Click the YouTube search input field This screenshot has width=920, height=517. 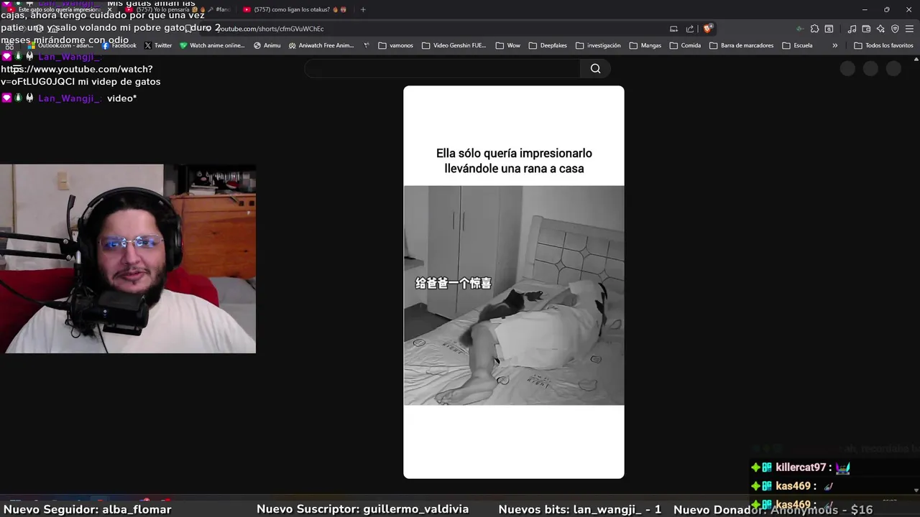coord(442,68)
